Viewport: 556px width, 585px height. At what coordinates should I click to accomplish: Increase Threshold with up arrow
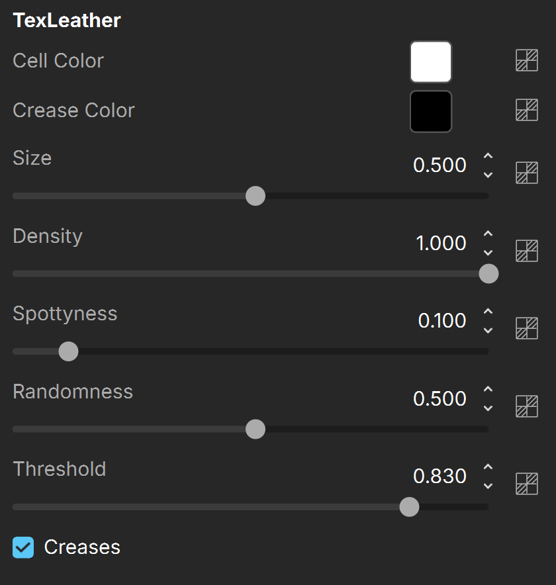pyautogui.click(x=488, y=467)
